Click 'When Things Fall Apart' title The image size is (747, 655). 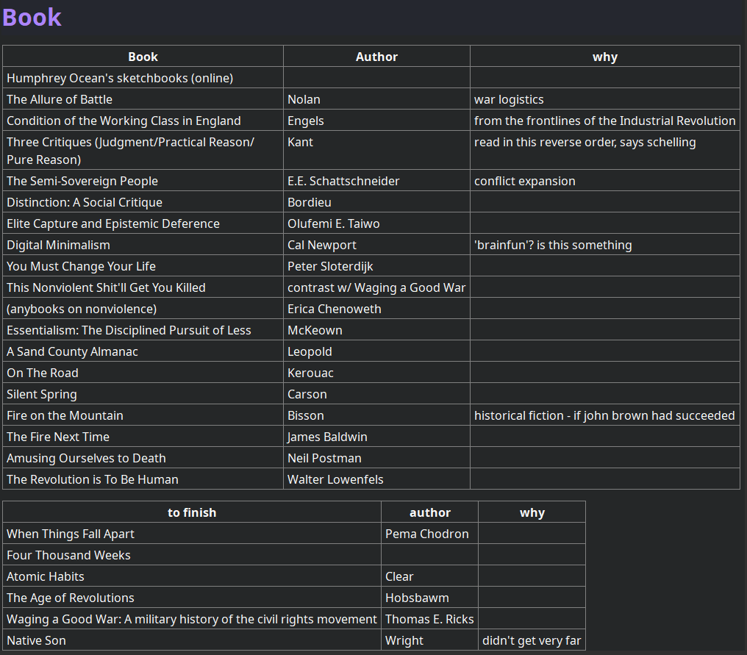pyautogui.click(x=71, y=534)
